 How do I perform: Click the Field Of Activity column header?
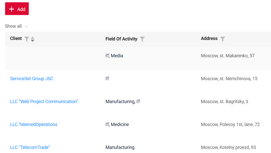(x=121, y=39)
